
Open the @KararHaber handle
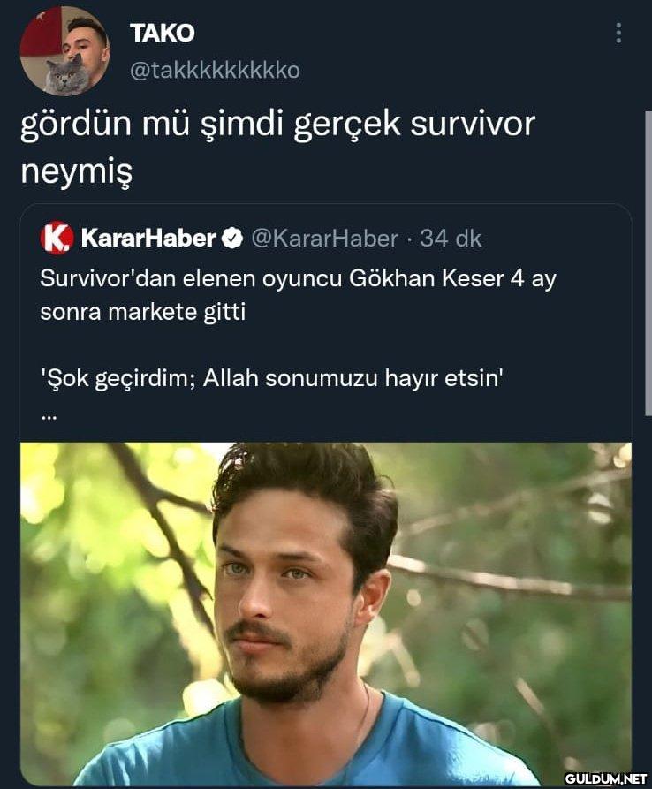tap(324, 239)
